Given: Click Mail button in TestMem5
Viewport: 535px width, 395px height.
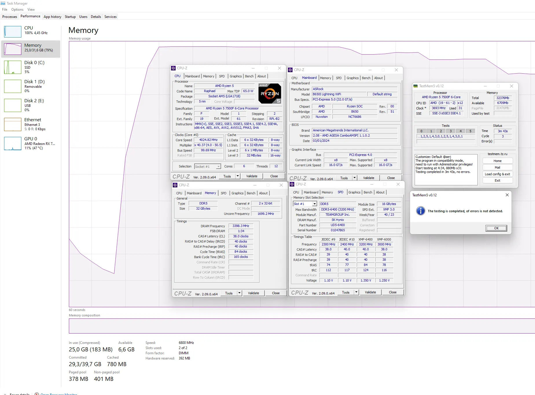Looking at the screenshot, I should [x=497, y=167].
